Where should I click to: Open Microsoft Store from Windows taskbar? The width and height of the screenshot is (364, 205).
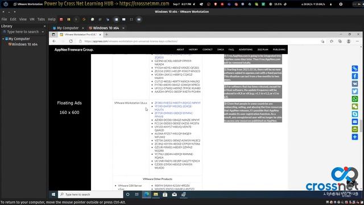[165, 195]
